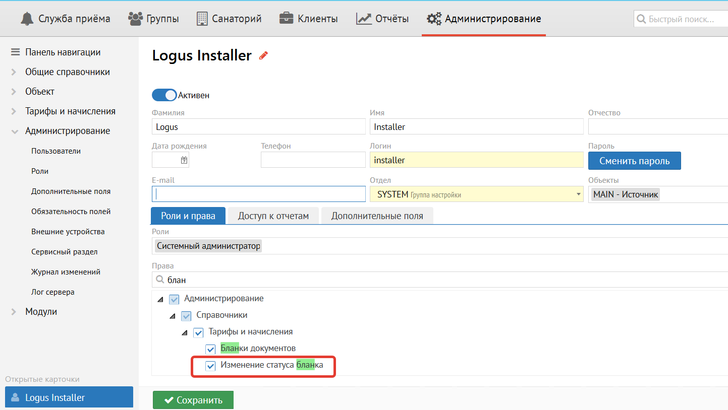Click the Группы people icon
This screenshot has width=728, height=410.
pyautogui.click(x=135, y=19)
